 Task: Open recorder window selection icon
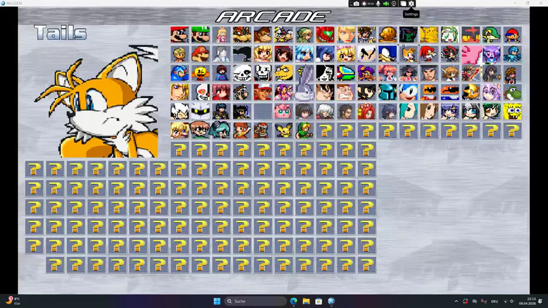coord(403,4)
